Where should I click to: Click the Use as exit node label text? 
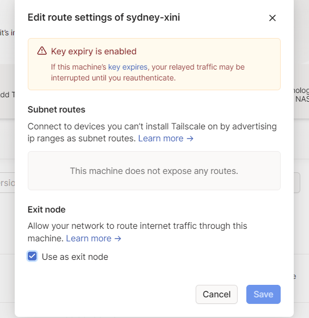point(75,257)
